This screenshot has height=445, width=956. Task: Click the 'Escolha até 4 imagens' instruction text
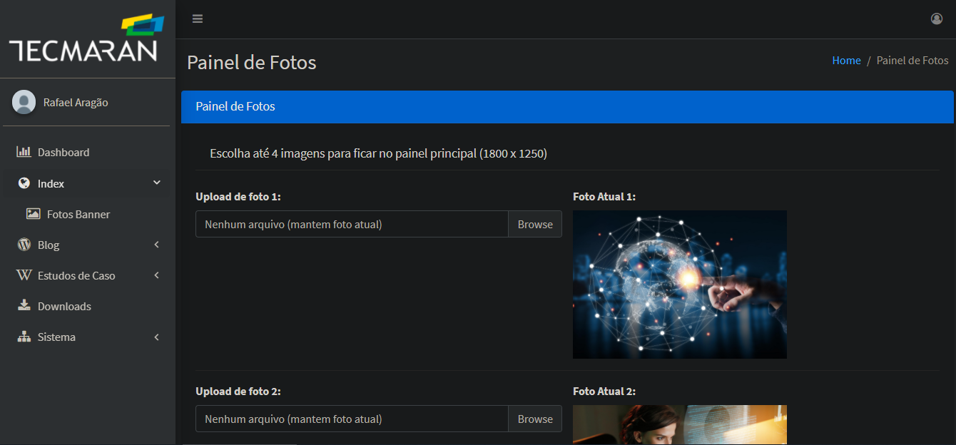(378, 153)
